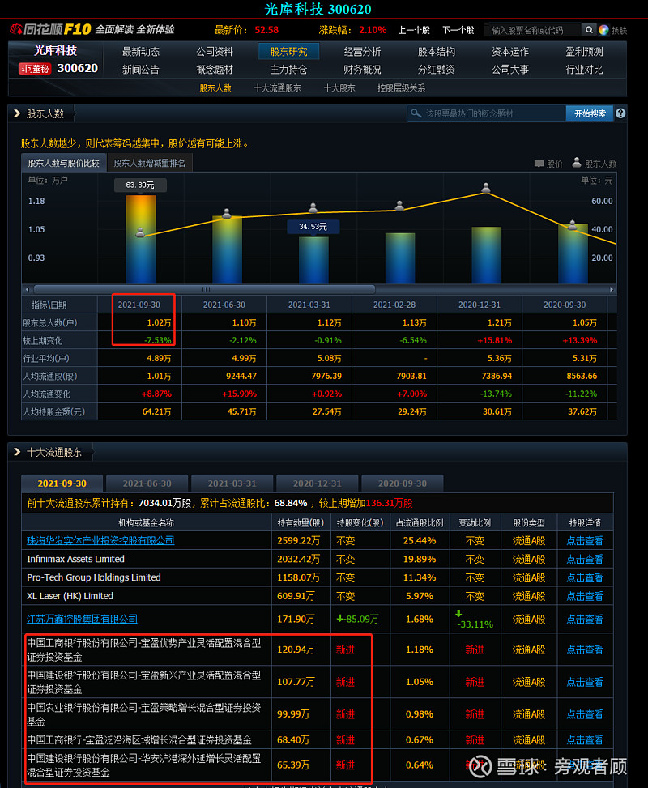Open 珠海华发实体产业投资控股有限公司 link
The height and width of the screenshot is (788, 648).
tap(100, 540)
